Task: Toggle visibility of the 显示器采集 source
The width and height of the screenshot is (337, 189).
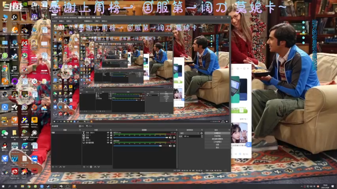Action: pyautogui.click(x=108, y=143)
